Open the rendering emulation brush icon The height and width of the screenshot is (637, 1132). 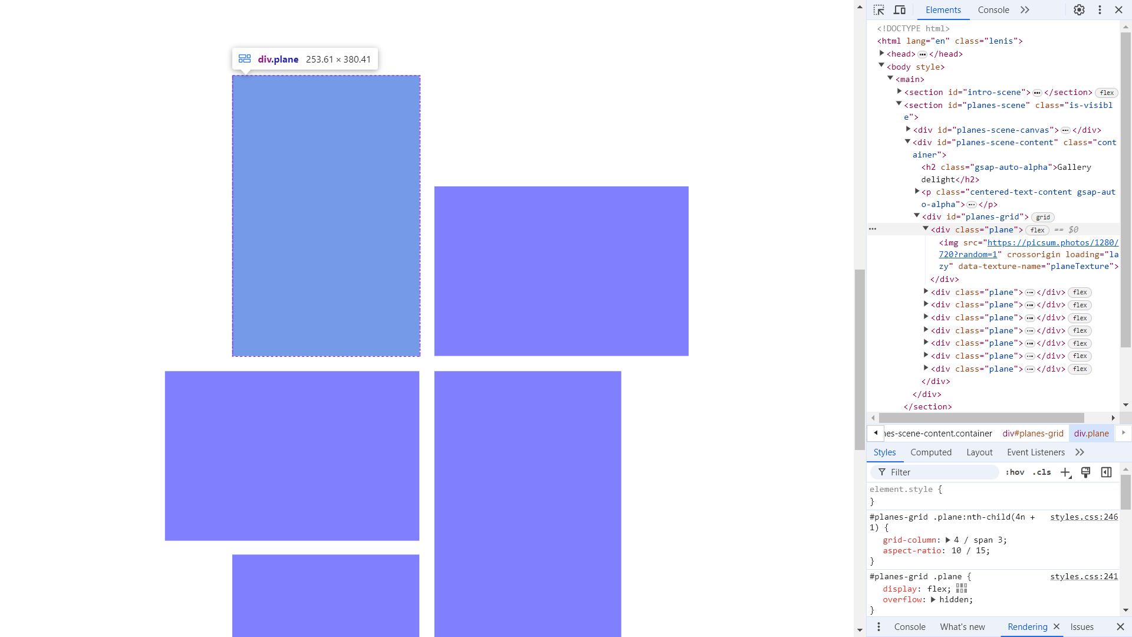(1085, 472)
